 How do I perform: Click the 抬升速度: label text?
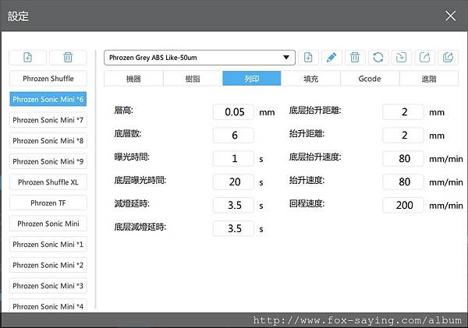coord(307,180)
